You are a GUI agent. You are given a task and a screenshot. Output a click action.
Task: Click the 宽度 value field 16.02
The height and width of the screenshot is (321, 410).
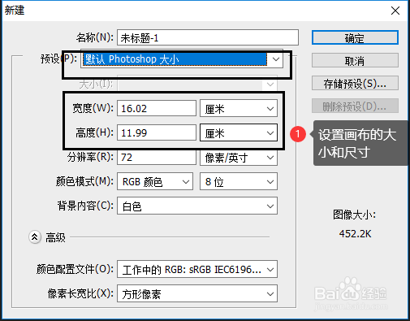pyautogui.click(x=157, y=108)
